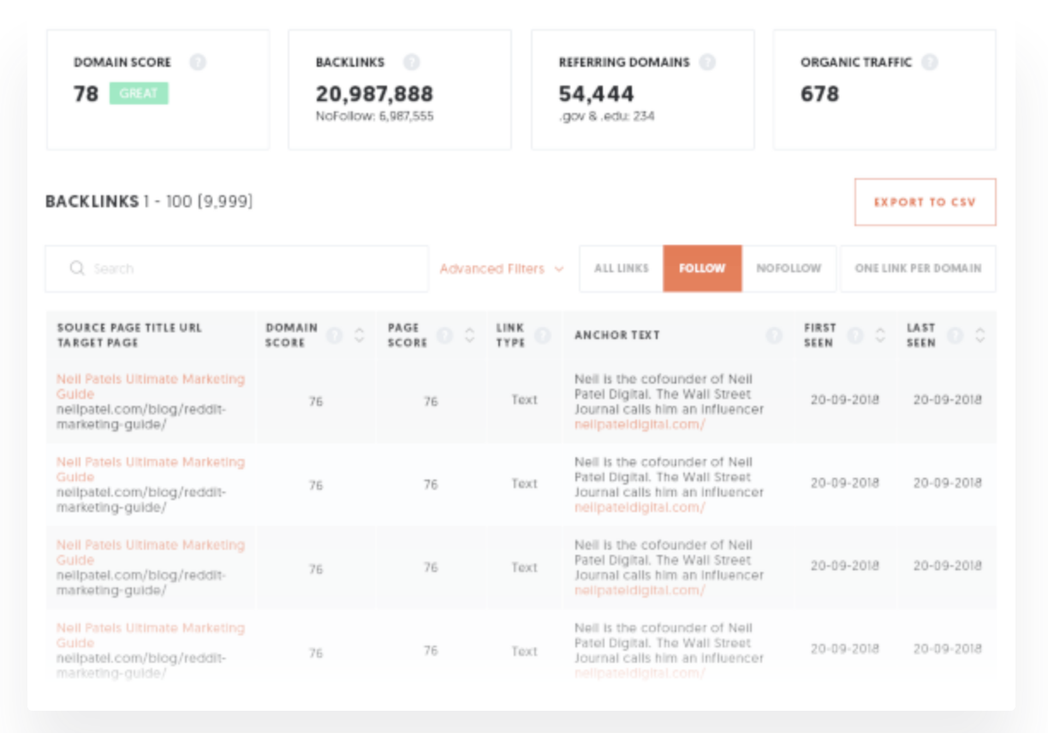Viewport: 1048px width, 733px height.
Task: Open second row's neilpateldigital.com/ anchor link
Action: click(640, 507)
